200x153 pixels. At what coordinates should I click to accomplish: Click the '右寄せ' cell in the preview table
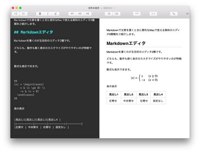[144, 101]
